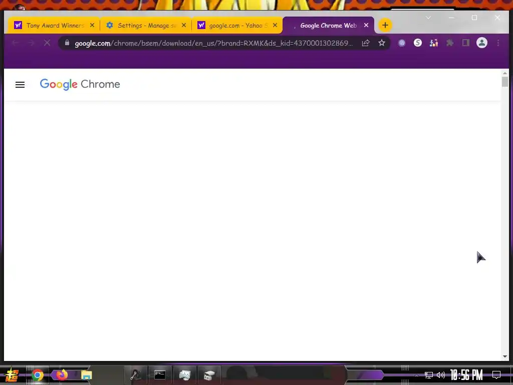Viewport: 513px width, 385px height.
Task: Close the Settings - Manage tab
Action: (184, 25)
